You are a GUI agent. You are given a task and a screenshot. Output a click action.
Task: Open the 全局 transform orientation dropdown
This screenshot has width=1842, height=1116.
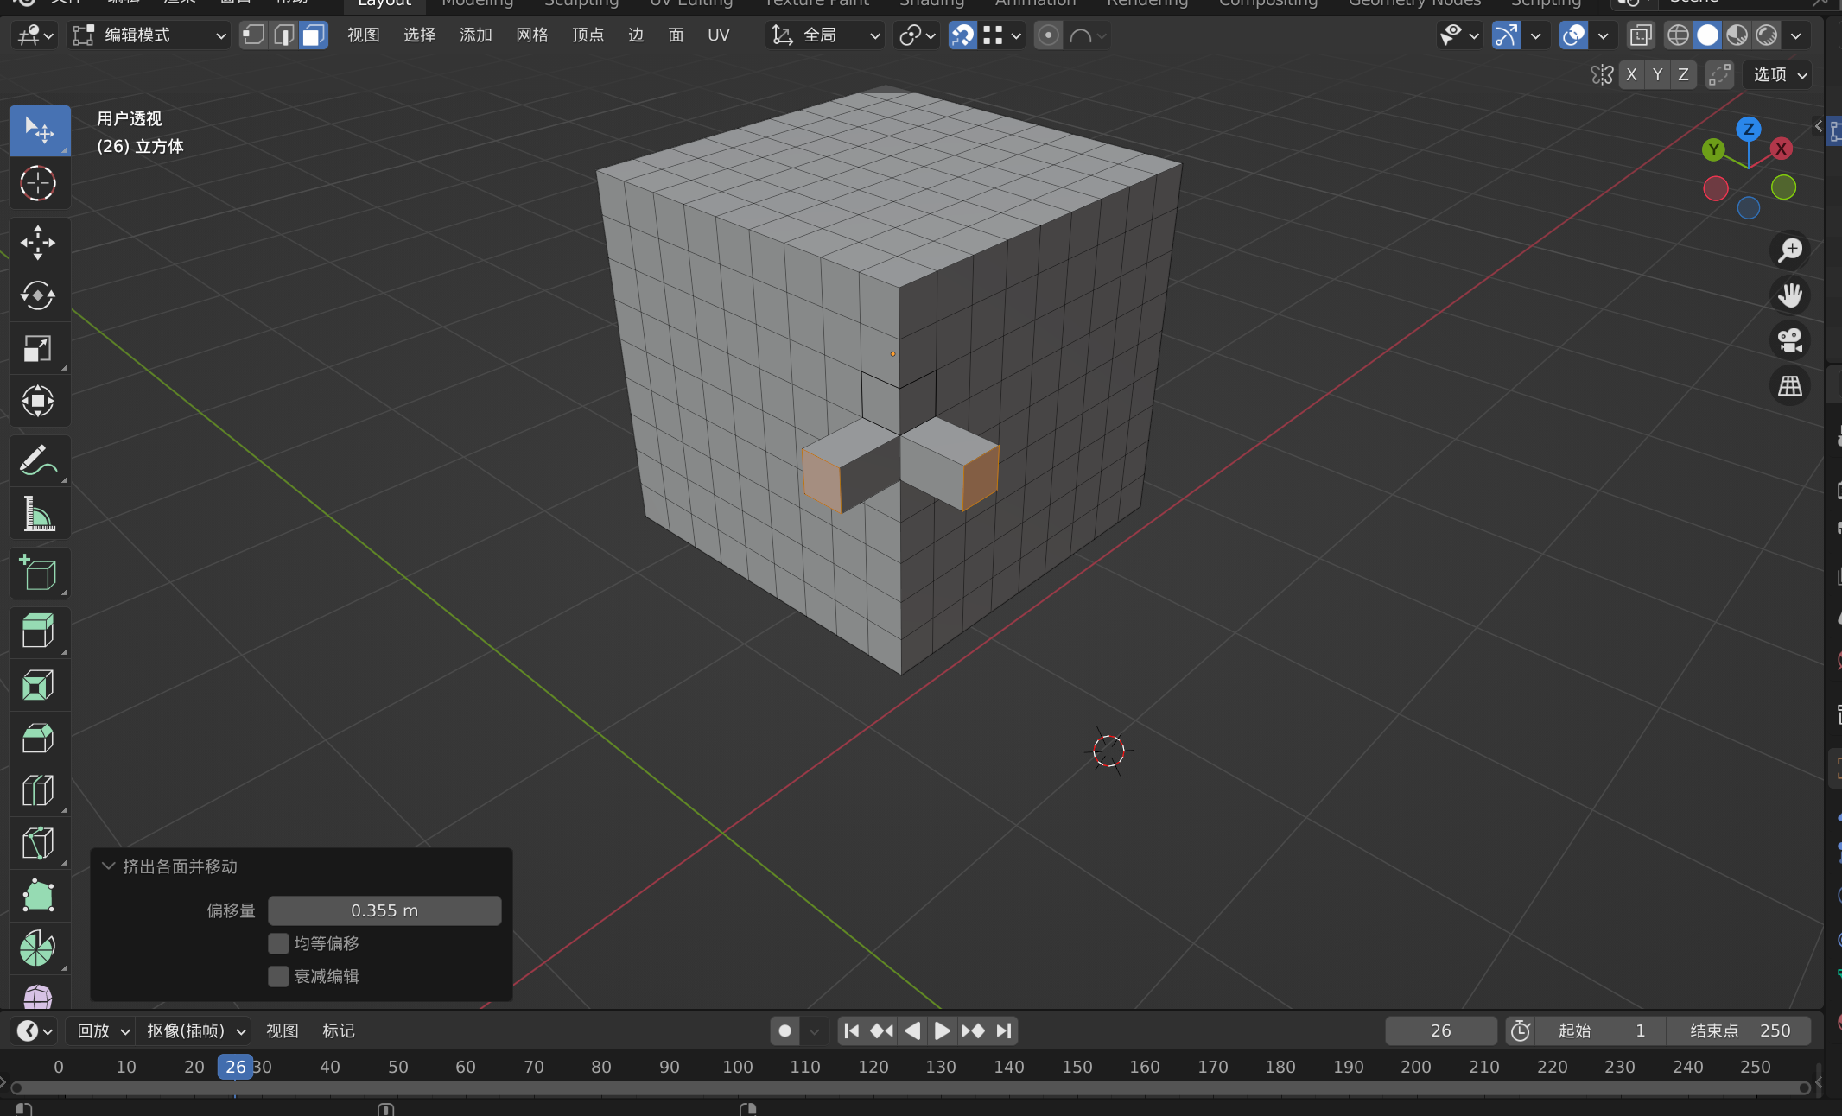825,35
